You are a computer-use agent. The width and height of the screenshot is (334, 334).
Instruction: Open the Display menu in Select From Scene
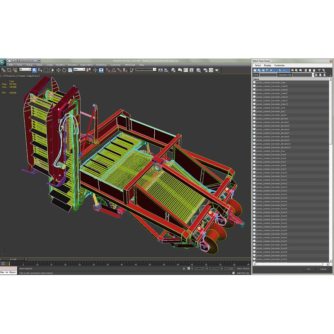(268, 65)
